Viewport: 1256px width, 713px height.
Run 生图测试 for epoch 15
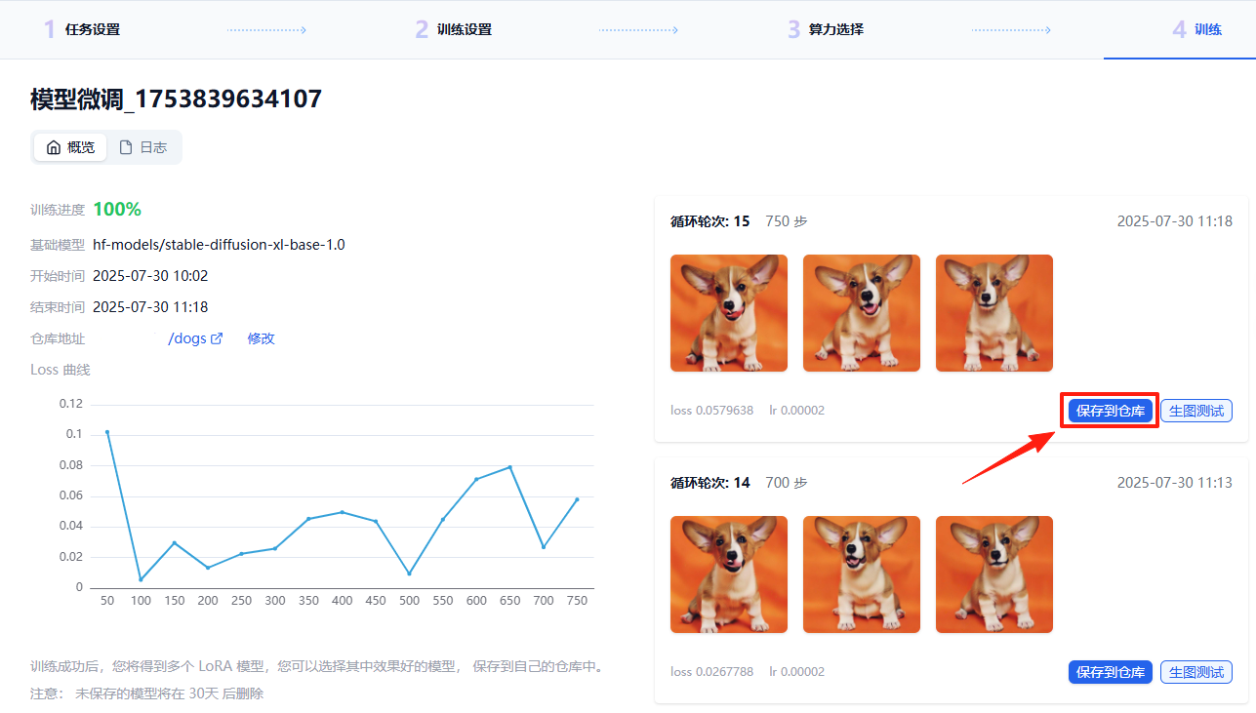1196,411
